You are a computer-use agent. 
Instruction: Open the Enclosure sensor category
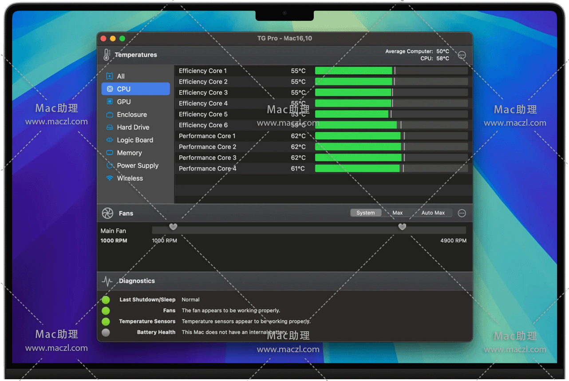[x=131, y=115]
